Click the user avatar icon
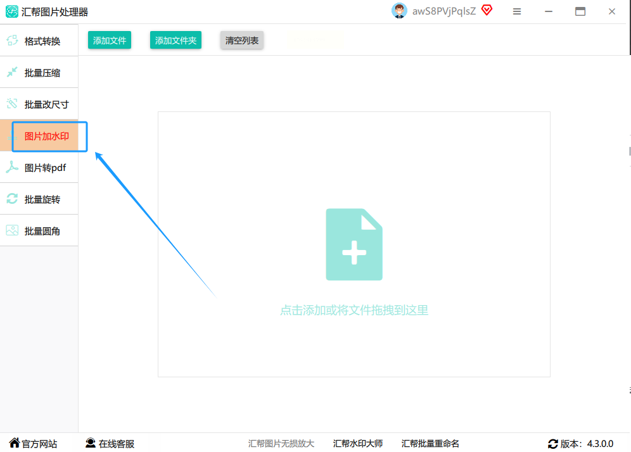This screenshot has width=631, height=452. pyautogui.click(x=399, y=11)
